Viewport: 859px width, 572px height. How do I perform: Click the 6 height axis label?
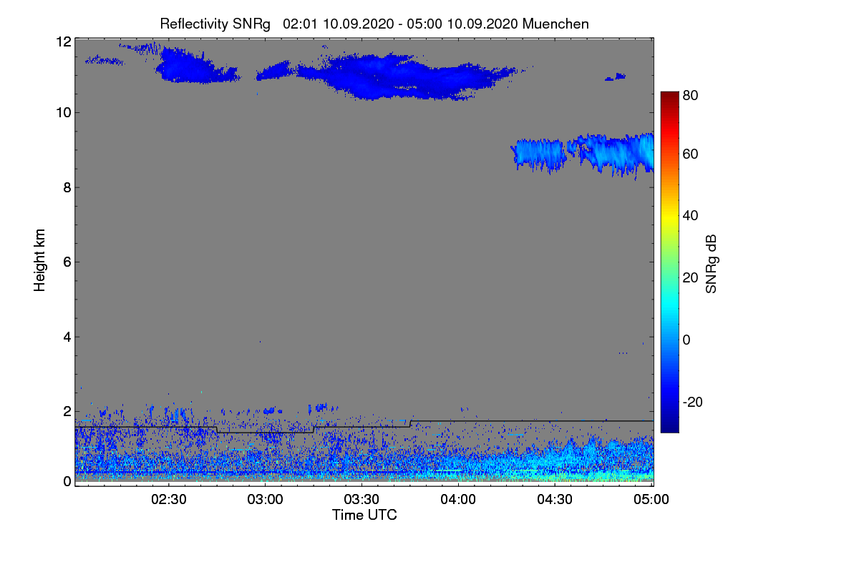pos(67,262)
